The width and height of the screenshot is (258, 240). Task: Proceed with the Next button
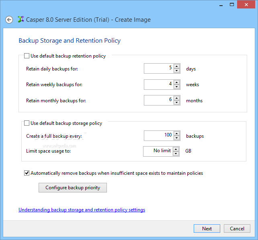coord(207,228)
